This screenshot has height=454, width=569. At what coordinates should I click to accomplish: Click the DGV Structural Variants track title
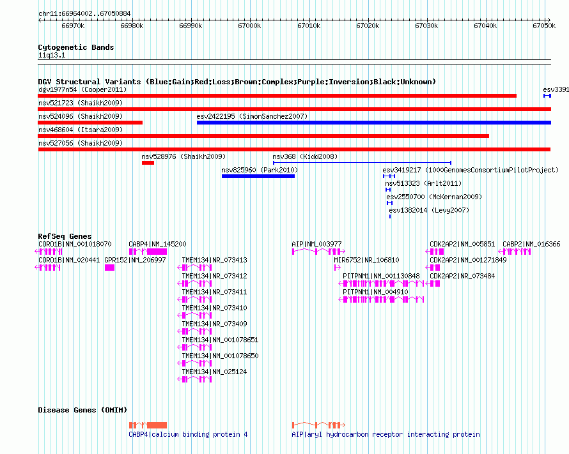237,82
